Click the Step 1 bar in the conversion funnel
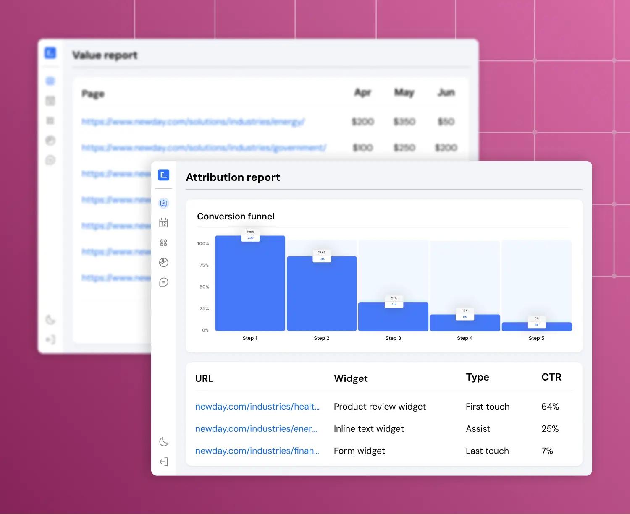The height and width of the screenshot is (514, 630). (x=250, y=283)
